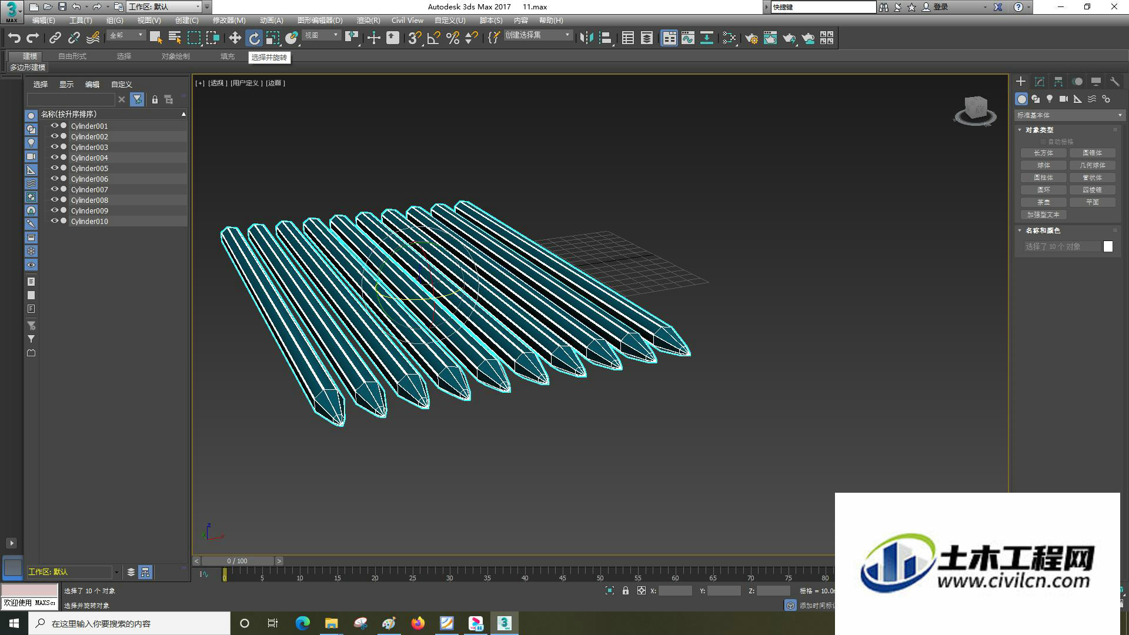Viewport: 1129px width, 635px height.
Task: Click the Undo arrow in main toolbar
Action: (14, 38)
